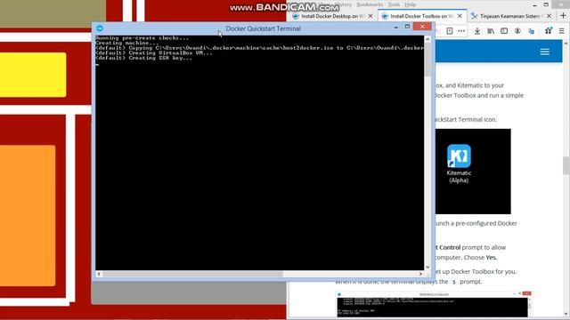Close the Install Docker Toolbox tab
Screen dimensions: 570x320
pyautogui.click(x=460, y=16)
